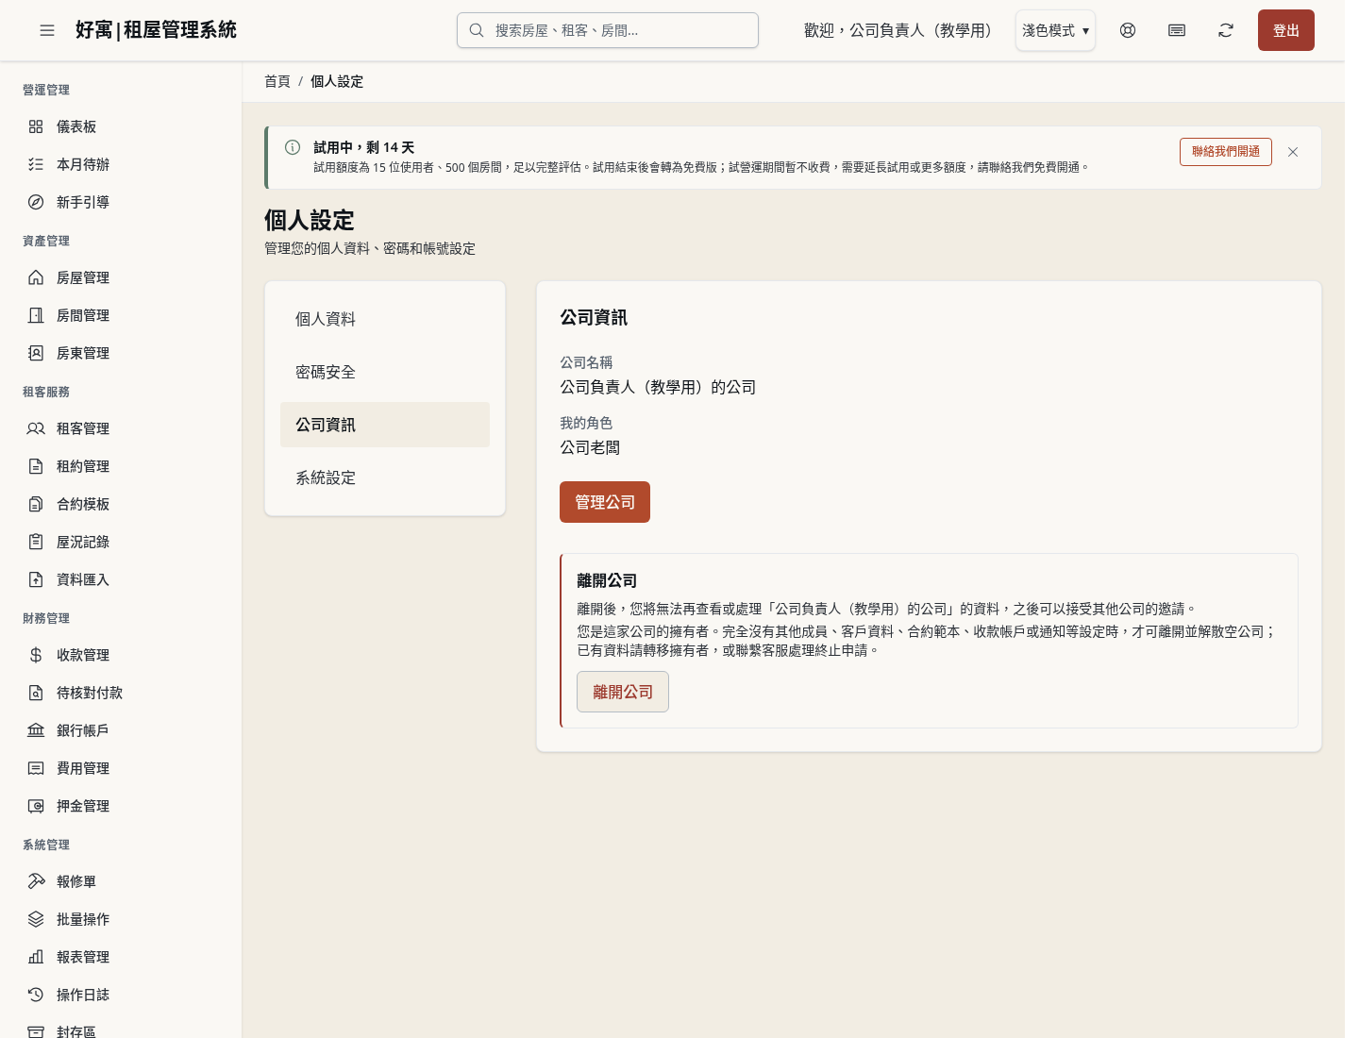The width and height of the screenshot is (1359, 1038).
Task: Select the 公司資訊 settings tab
Action: click(x=385, y=425)
